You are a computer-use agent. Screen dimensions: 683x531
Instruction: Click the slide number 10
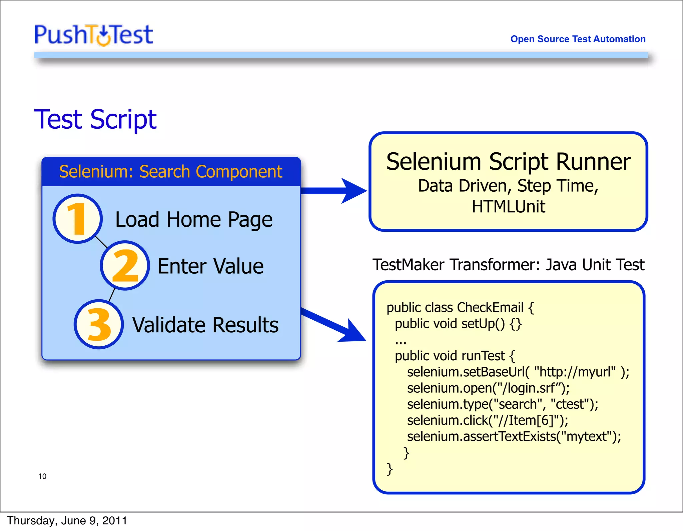(42, 476)
